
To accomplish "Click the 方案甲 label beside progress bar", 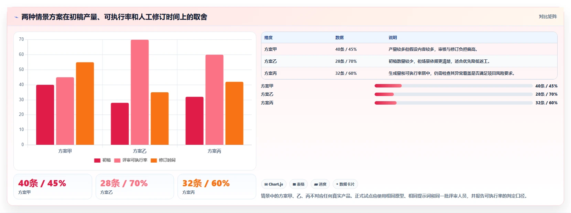I will 267,86.
